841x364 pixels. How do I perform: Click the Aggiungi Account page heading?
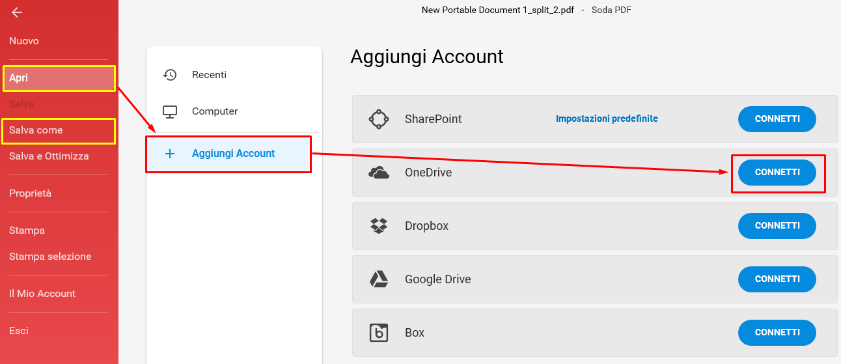coord(427,57)
